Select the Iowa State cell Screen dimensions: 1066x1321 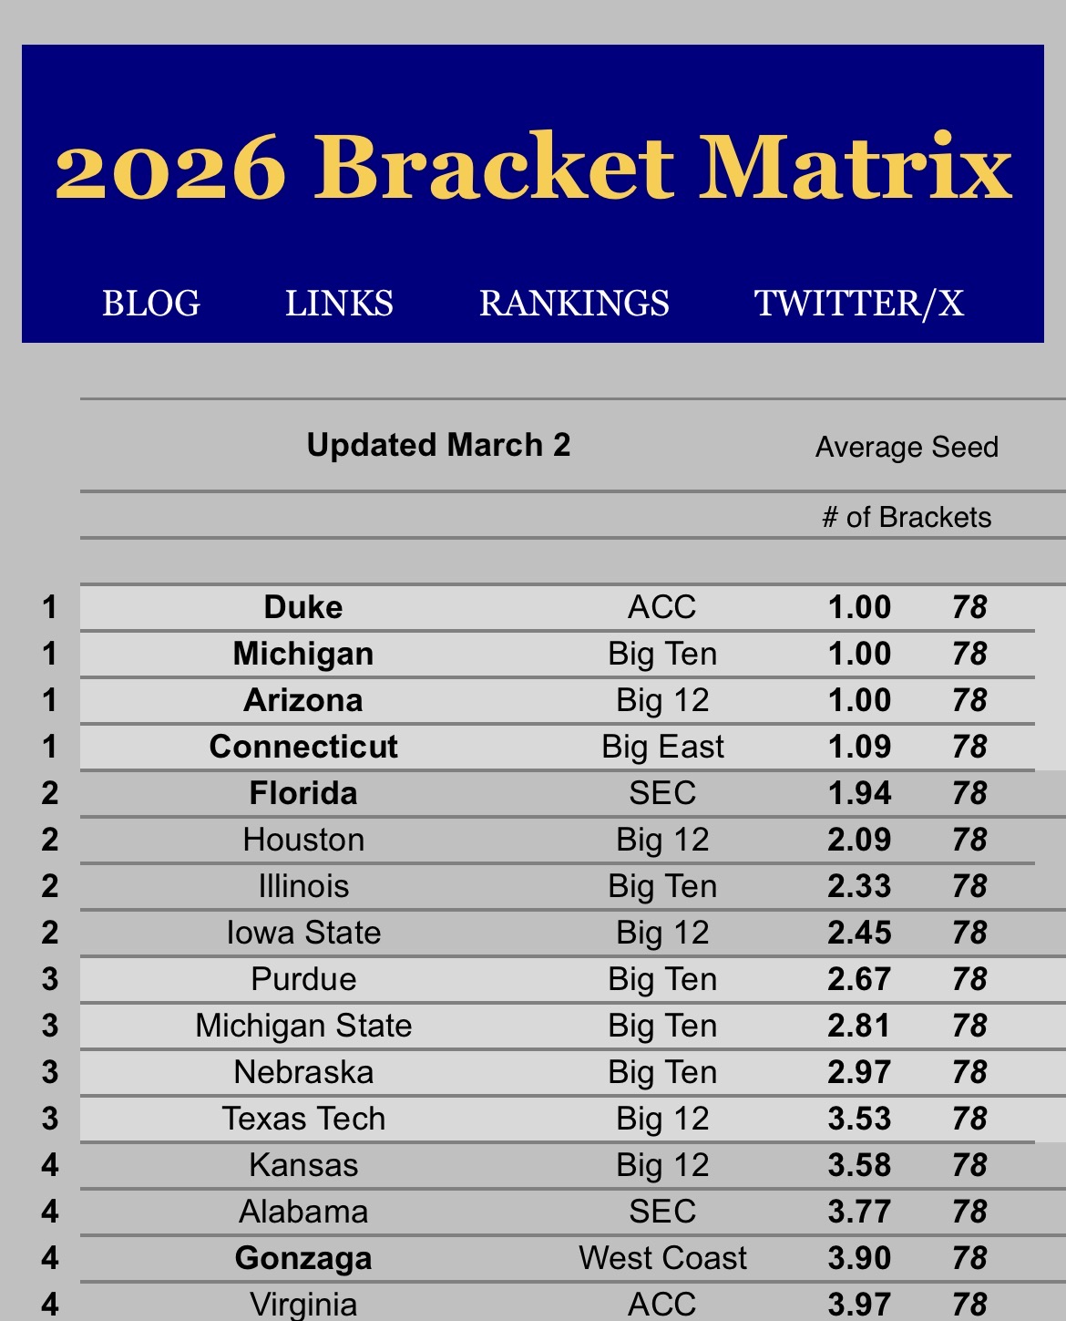pos(303,933)
